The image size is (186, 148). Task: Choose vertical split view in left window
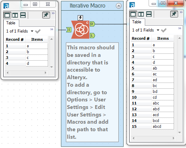(x=15, y=15)
